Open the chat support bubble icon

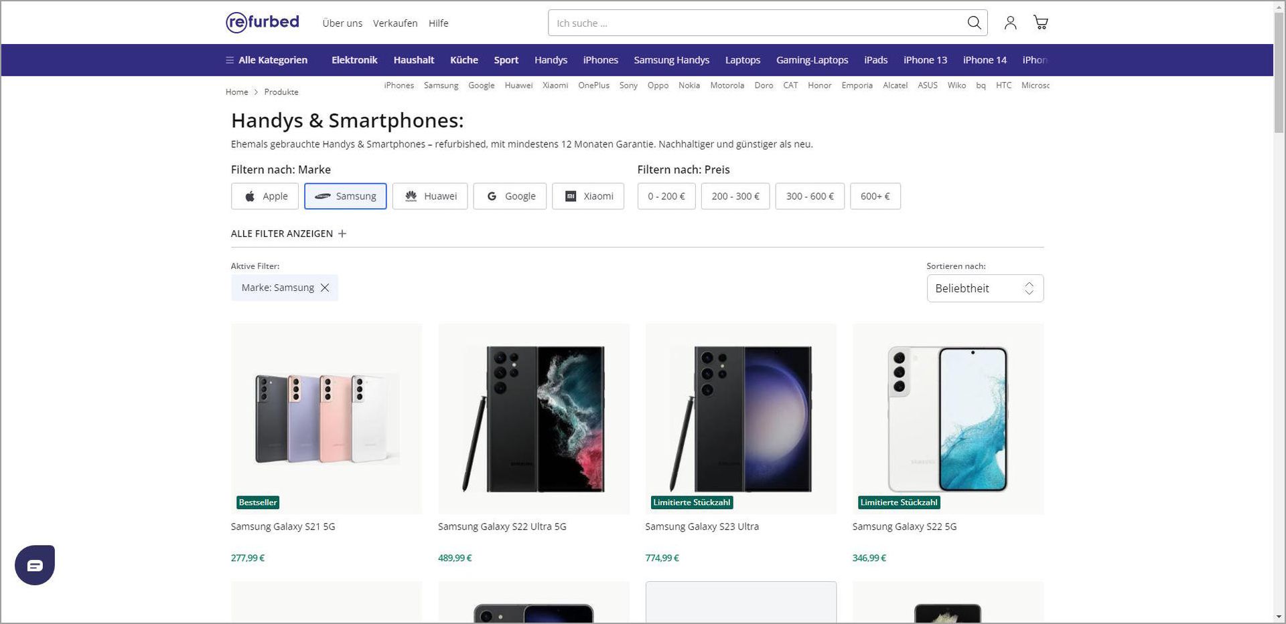35,565
